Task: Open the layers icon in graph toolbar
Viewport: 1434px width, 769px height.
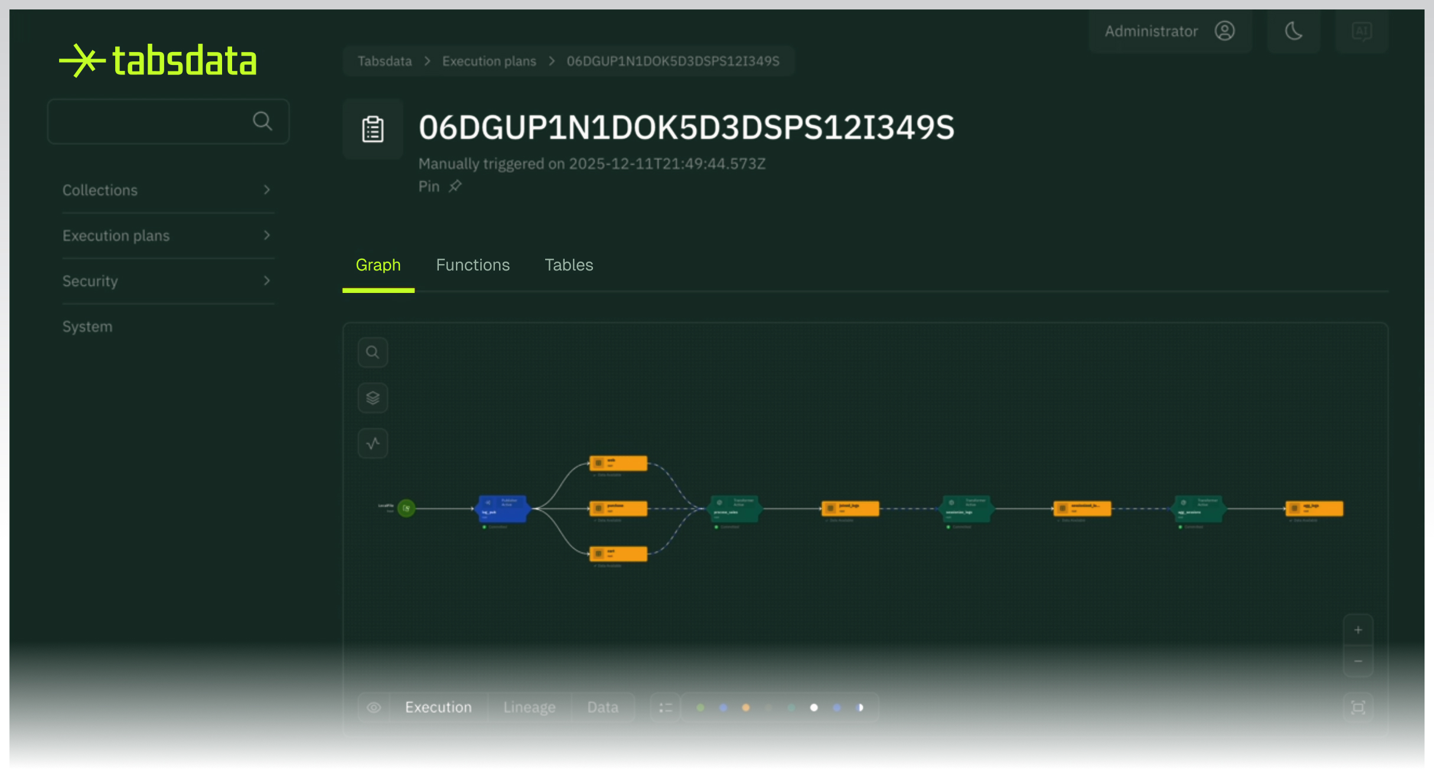Action: tap(373, 398)
